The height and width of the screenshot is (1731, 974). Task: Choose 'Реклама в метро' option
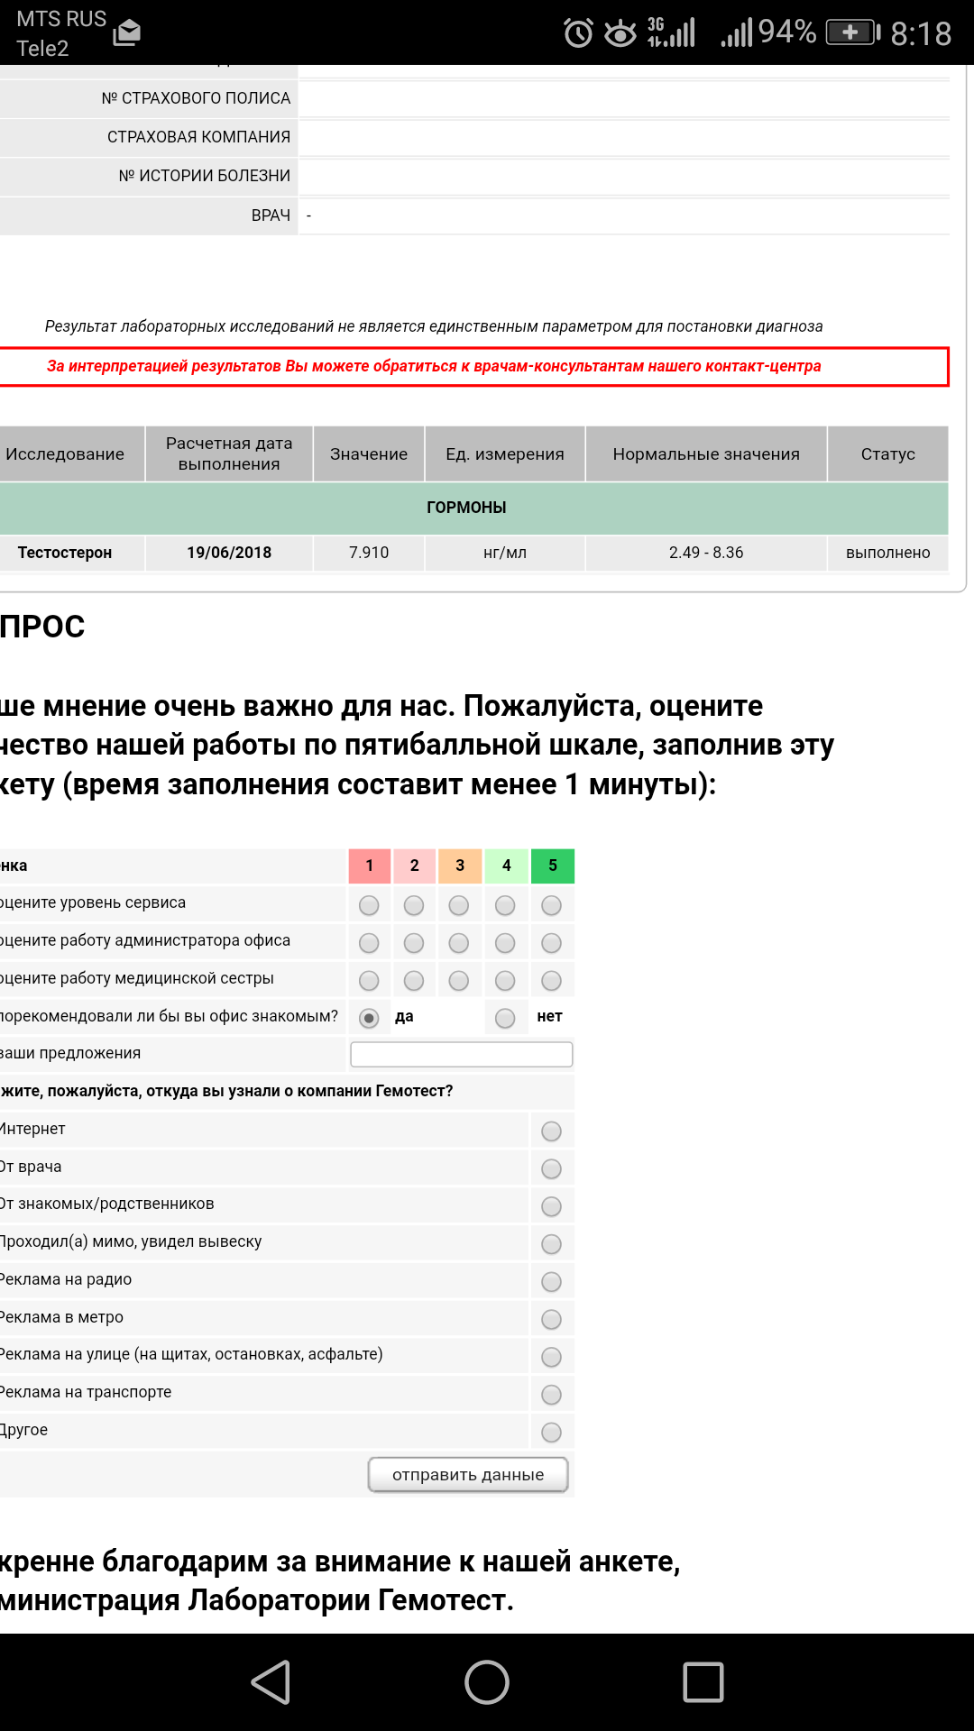click(x=551, y=1320)
